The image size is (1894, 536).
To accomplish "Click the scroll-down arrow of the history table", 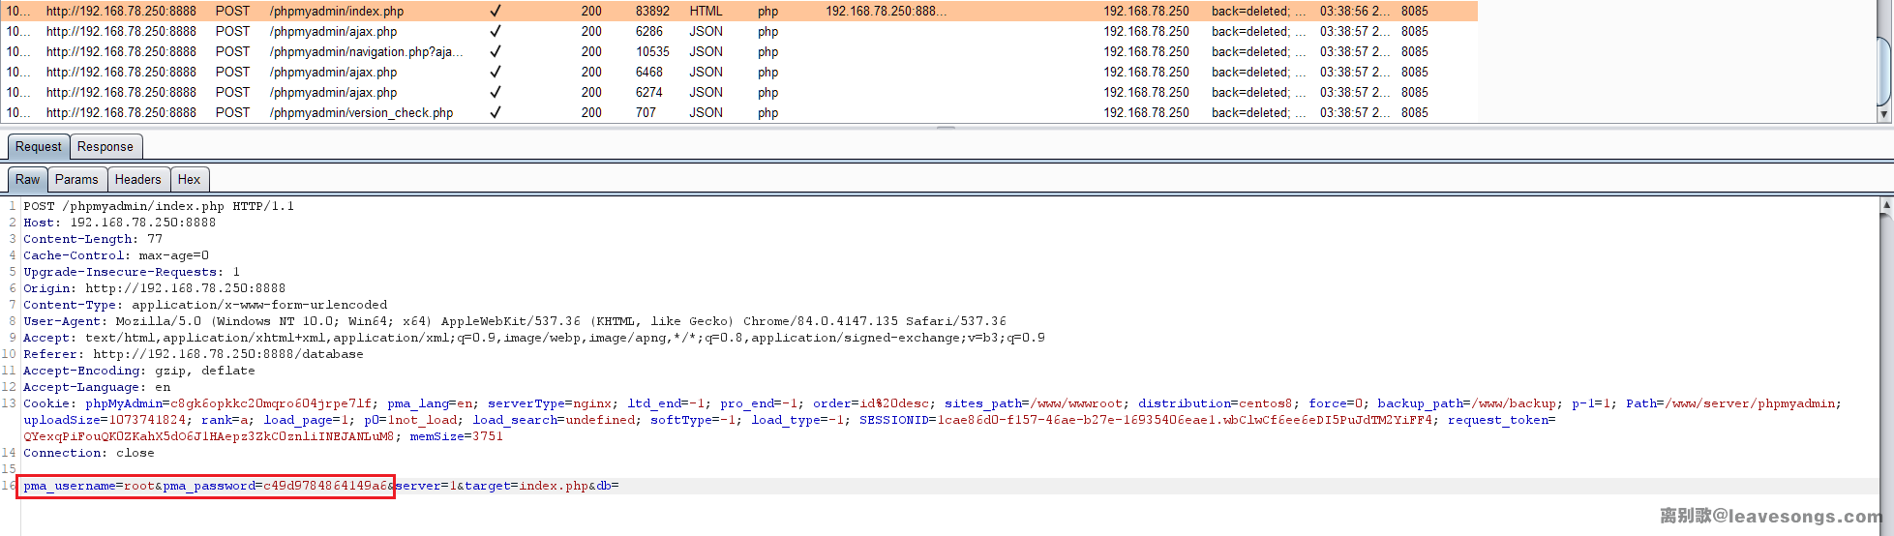I will click(x=1883, y=114).
